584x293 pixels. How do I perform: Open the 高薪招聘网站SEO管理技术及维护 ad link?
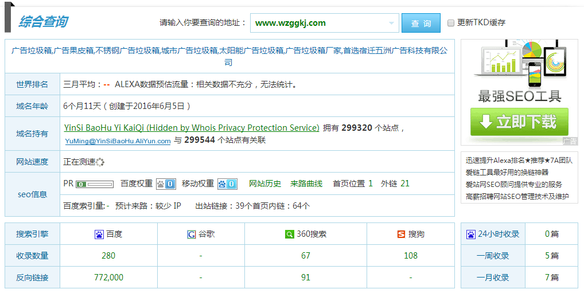click(517, 197)
